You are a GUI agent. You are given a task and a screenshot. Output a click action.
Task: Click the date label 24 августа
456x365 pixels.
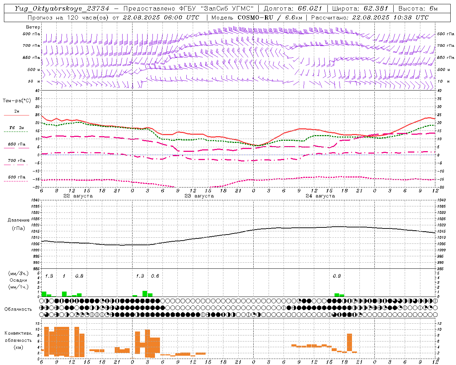[320, 196]
